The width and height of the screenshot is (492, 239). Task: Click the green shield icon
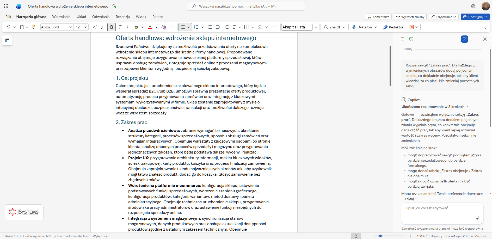pos(411,39)
